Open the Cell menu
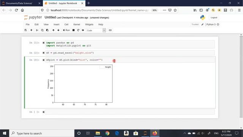The image size is (243, 137). [66, 24]
